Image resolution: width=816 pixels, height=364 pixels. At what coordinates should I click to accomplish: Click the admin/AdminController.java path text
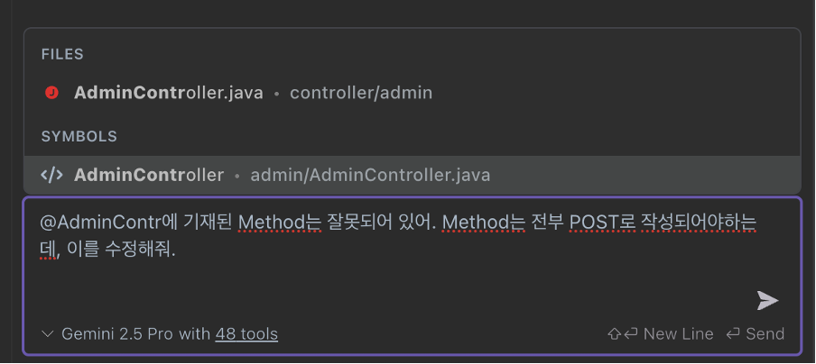[370, 175]
